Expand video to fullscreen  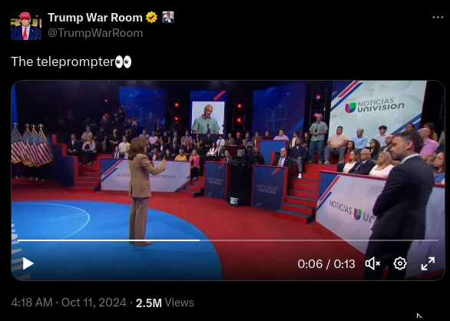click(x=428, y=263)
